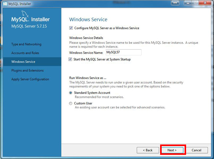The width and height of the screenshot is (214, 159).
Task: Minimize the MySQL Installer window
Action: [188, 3]
